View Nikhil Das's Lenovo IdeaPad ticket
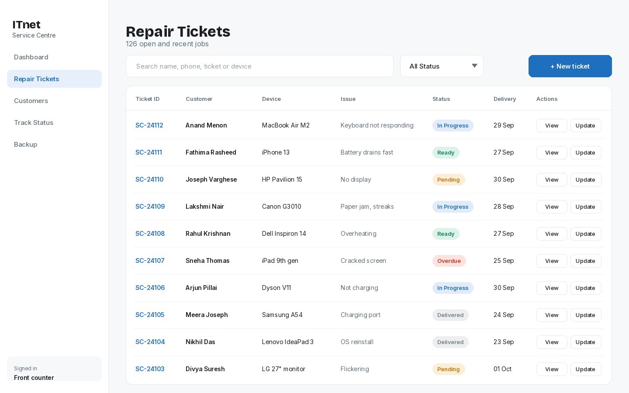Image resolution: width=629 pixels, height=393 pixels. pos(552,342)
